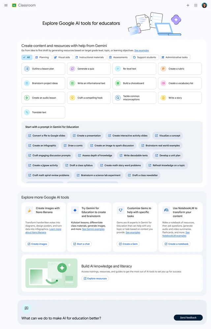Click the NotebookLM icon

point(166,210)
